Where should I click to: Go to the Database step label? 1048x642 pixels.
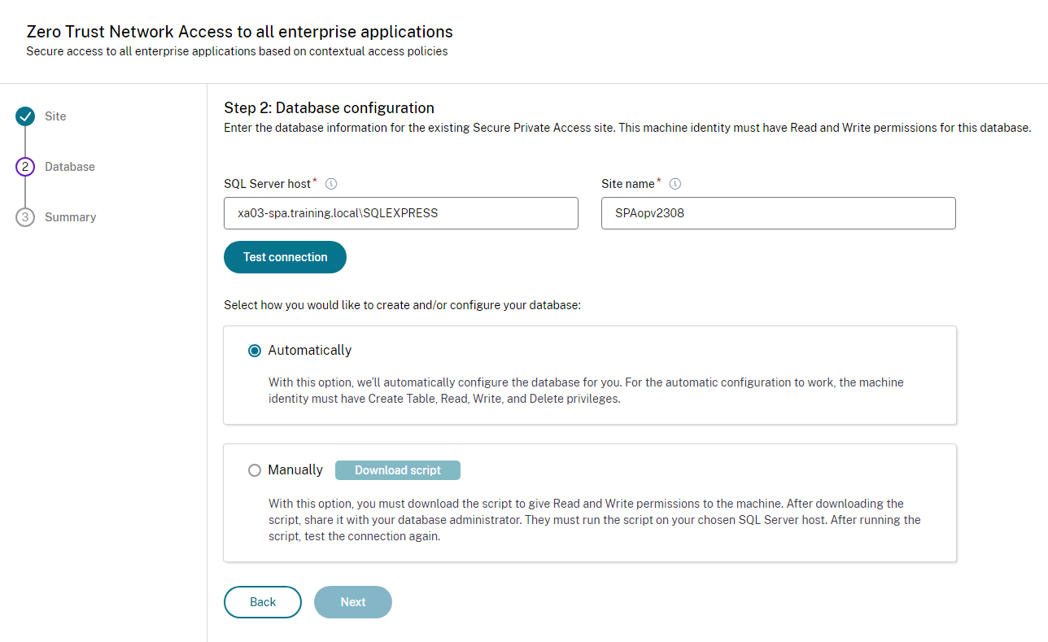(x=70, y=167)
